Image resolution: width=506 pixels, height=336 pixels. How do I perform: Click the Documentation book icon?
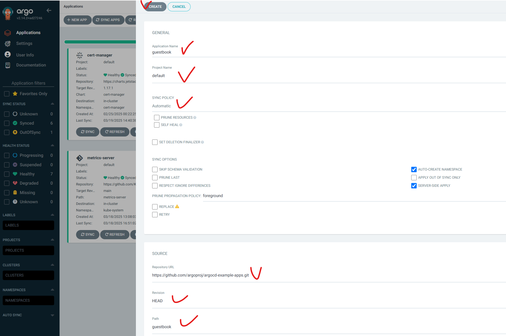pyautogui.click(x=8, y=65)
